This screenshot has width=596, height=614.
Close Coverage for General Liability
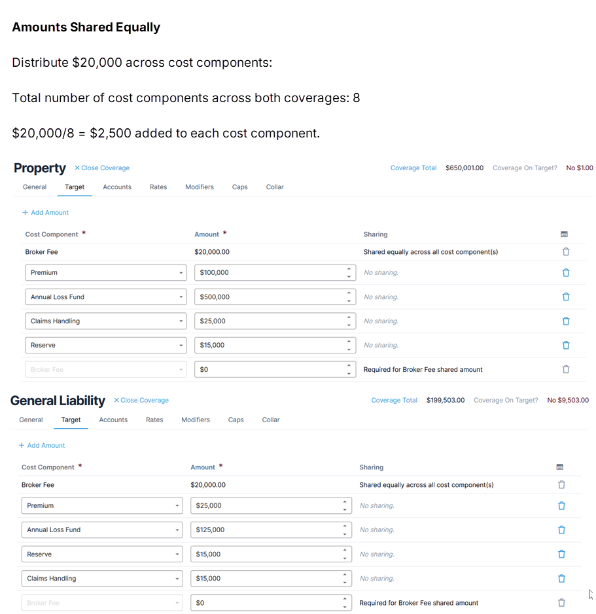tap(141, 401)
